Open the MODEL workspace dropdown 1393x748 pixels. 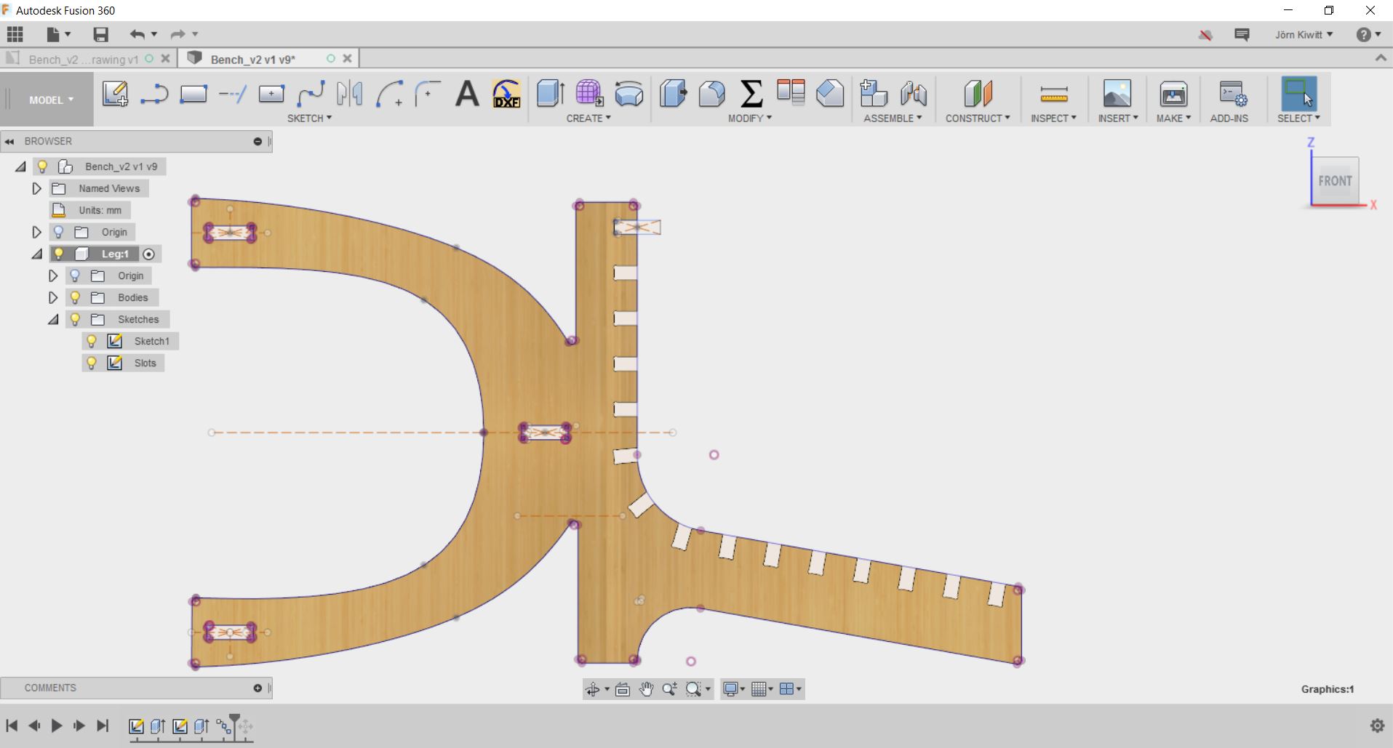click(51, 100)
